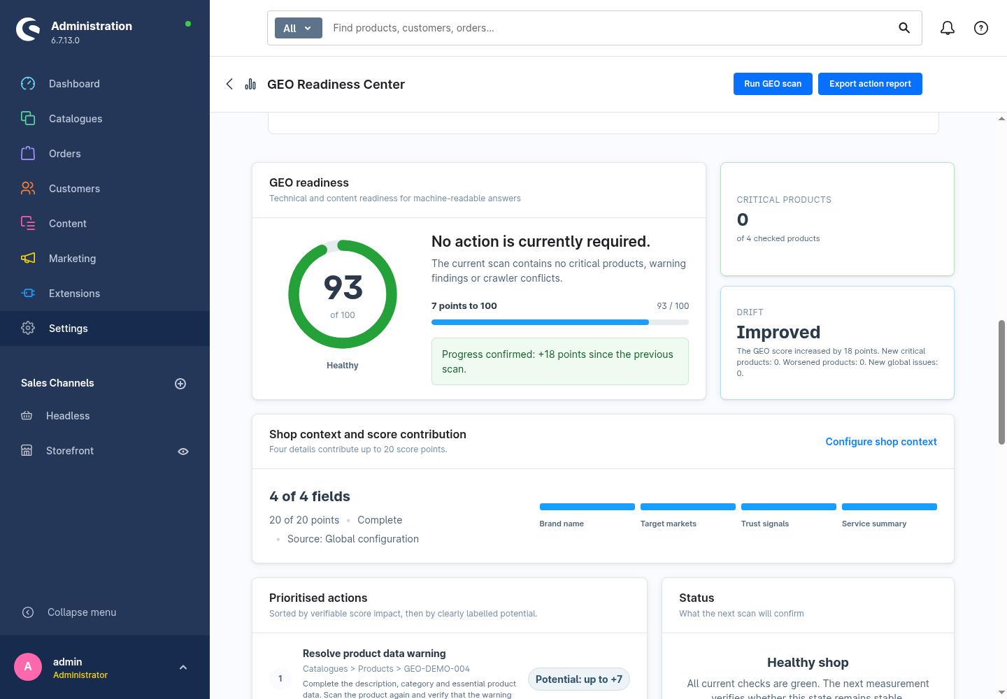Click the 'Potential: up to +7' badge
1007x699 pixels.
pos(579,679)
